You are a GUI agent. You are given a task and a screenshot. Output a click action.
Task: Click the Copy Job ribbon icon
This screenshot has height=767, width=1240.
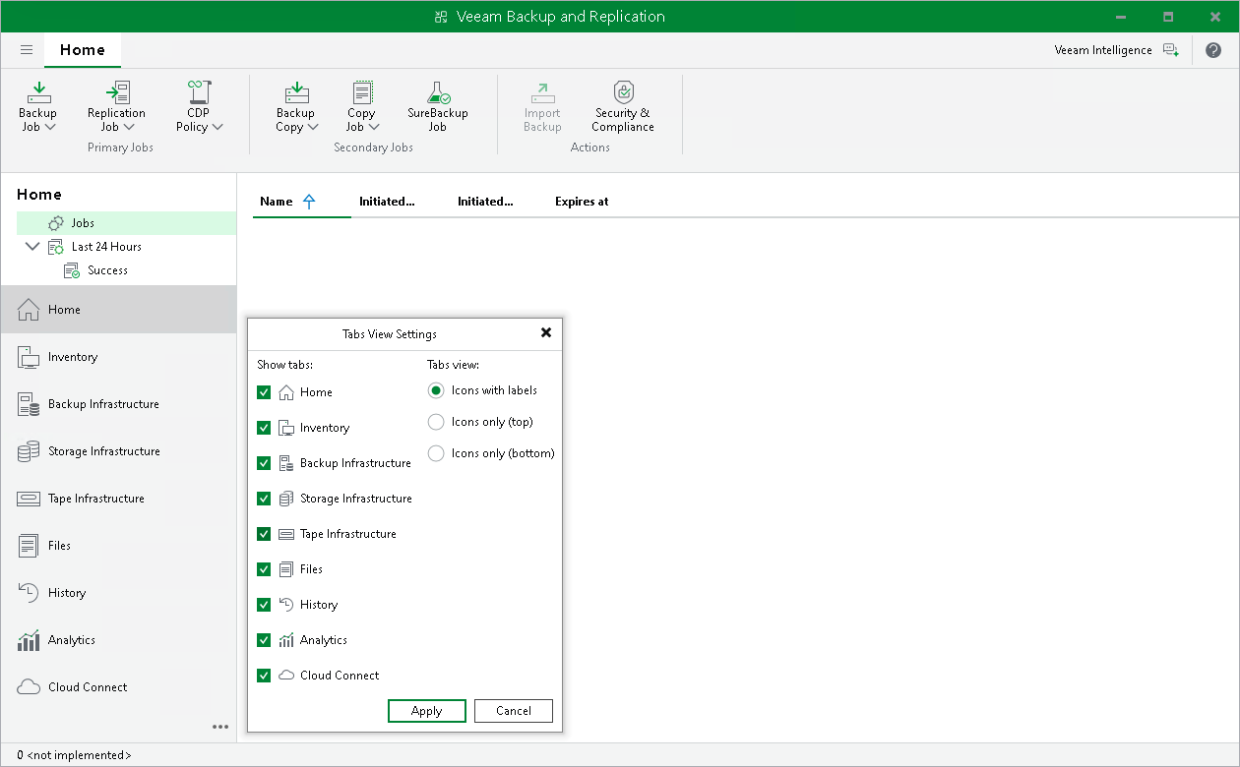[362, 93]
